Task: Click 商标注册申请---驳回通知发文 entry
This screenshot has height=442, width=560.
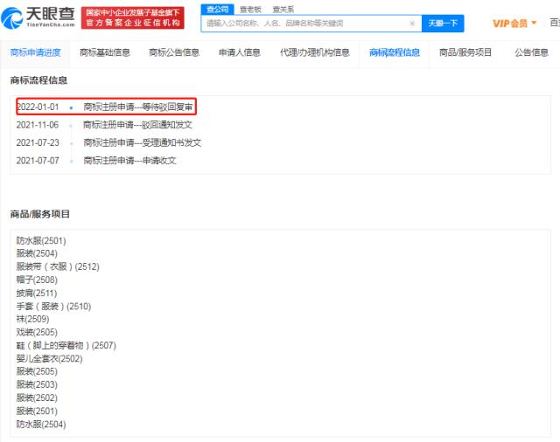Action: click(x=138, y=125)
